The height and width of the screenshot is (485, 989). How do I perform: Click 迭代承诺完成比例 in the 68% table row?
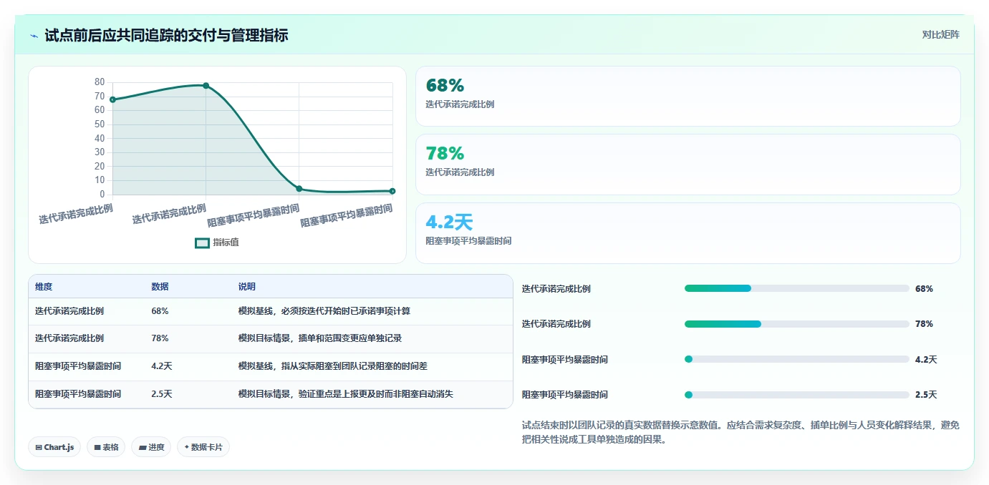[69, 311]
